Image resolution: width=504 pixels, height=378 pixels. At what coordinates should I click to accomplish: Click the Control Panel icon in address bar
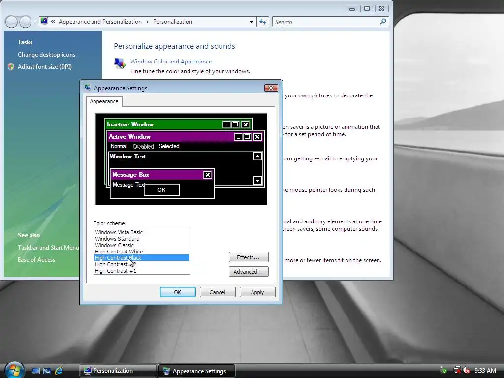[x=44, y=22]
